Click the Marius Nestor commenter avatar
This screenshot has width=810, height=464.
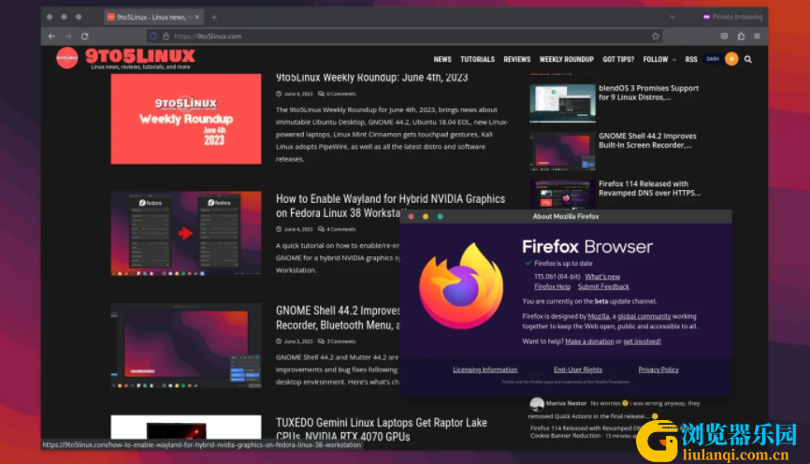click(537, 403)
